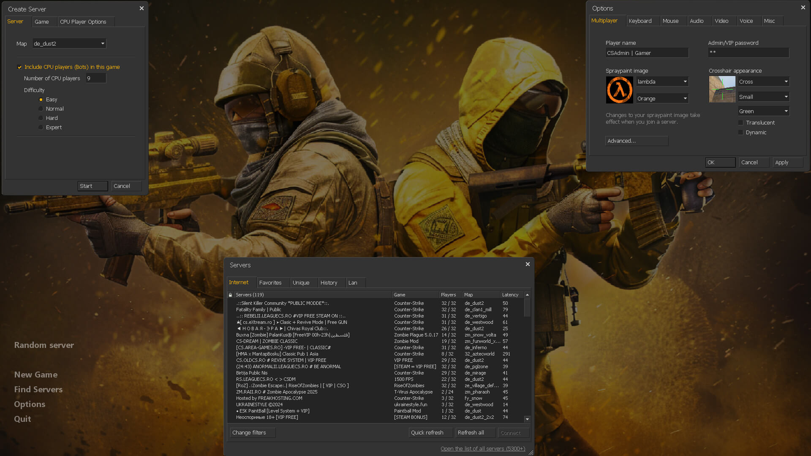The height and width of the screenshot is (456, 811).
Task: Select the Server tab in Create Server
Action: (18, 21)
